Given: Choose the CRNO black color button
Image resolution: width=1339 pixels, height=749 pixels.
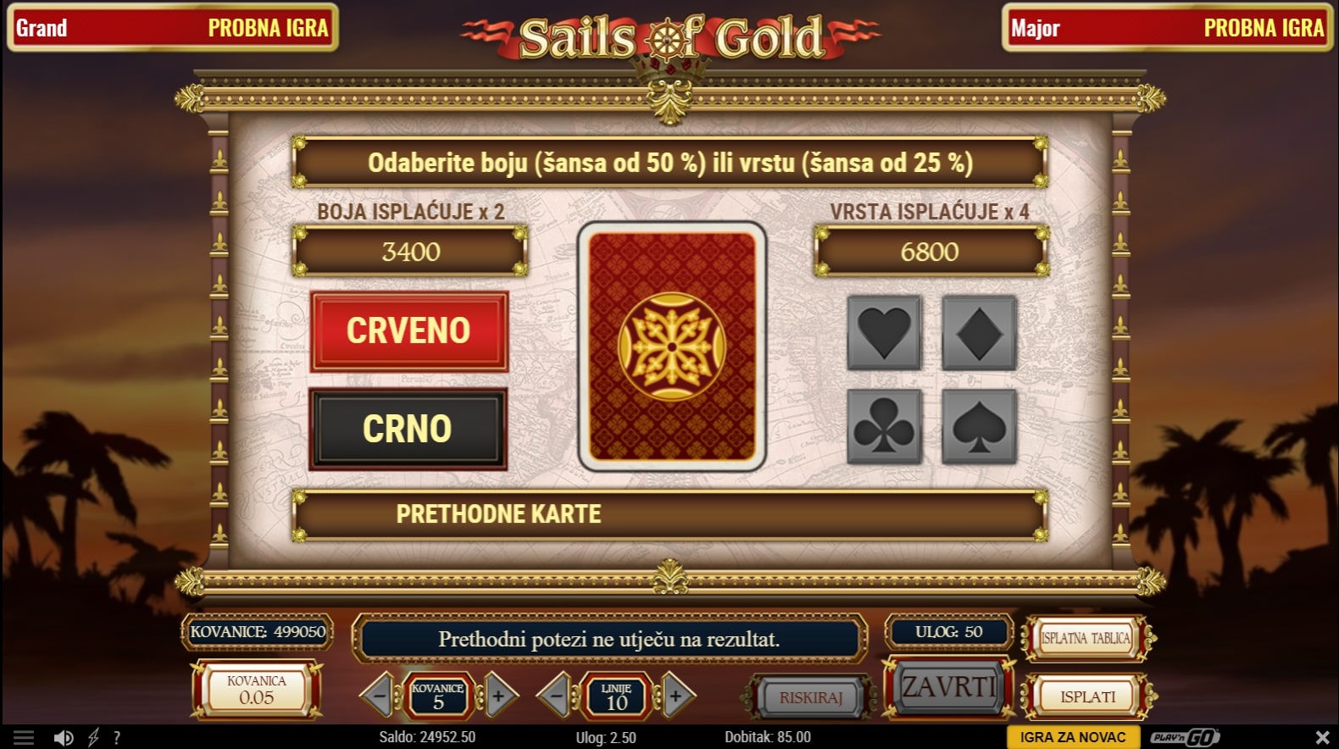Looking at the screenshot, I should [x=408, y=429].
